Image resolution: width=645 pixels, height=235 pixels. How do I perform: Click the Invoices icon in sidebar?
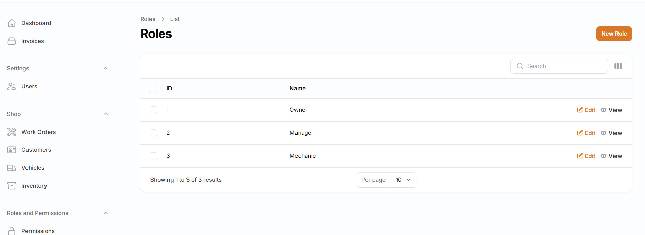(x=12, y=41)
